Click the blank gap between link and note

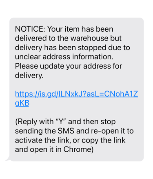coord(76,112)
